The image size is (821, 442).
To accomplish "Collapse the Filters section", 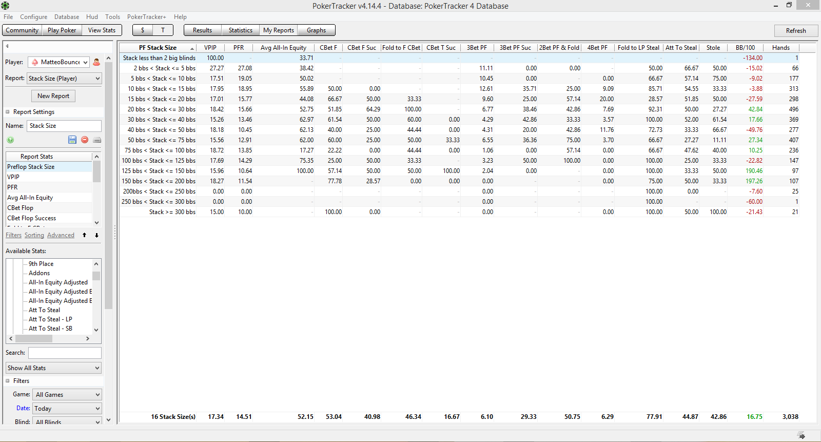I will [x=8, y=381].
